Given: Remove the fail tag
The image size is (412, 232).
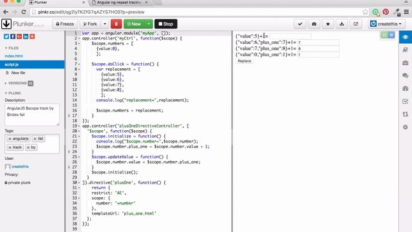Looking at the screenshot, I should [x=35, y=139].
